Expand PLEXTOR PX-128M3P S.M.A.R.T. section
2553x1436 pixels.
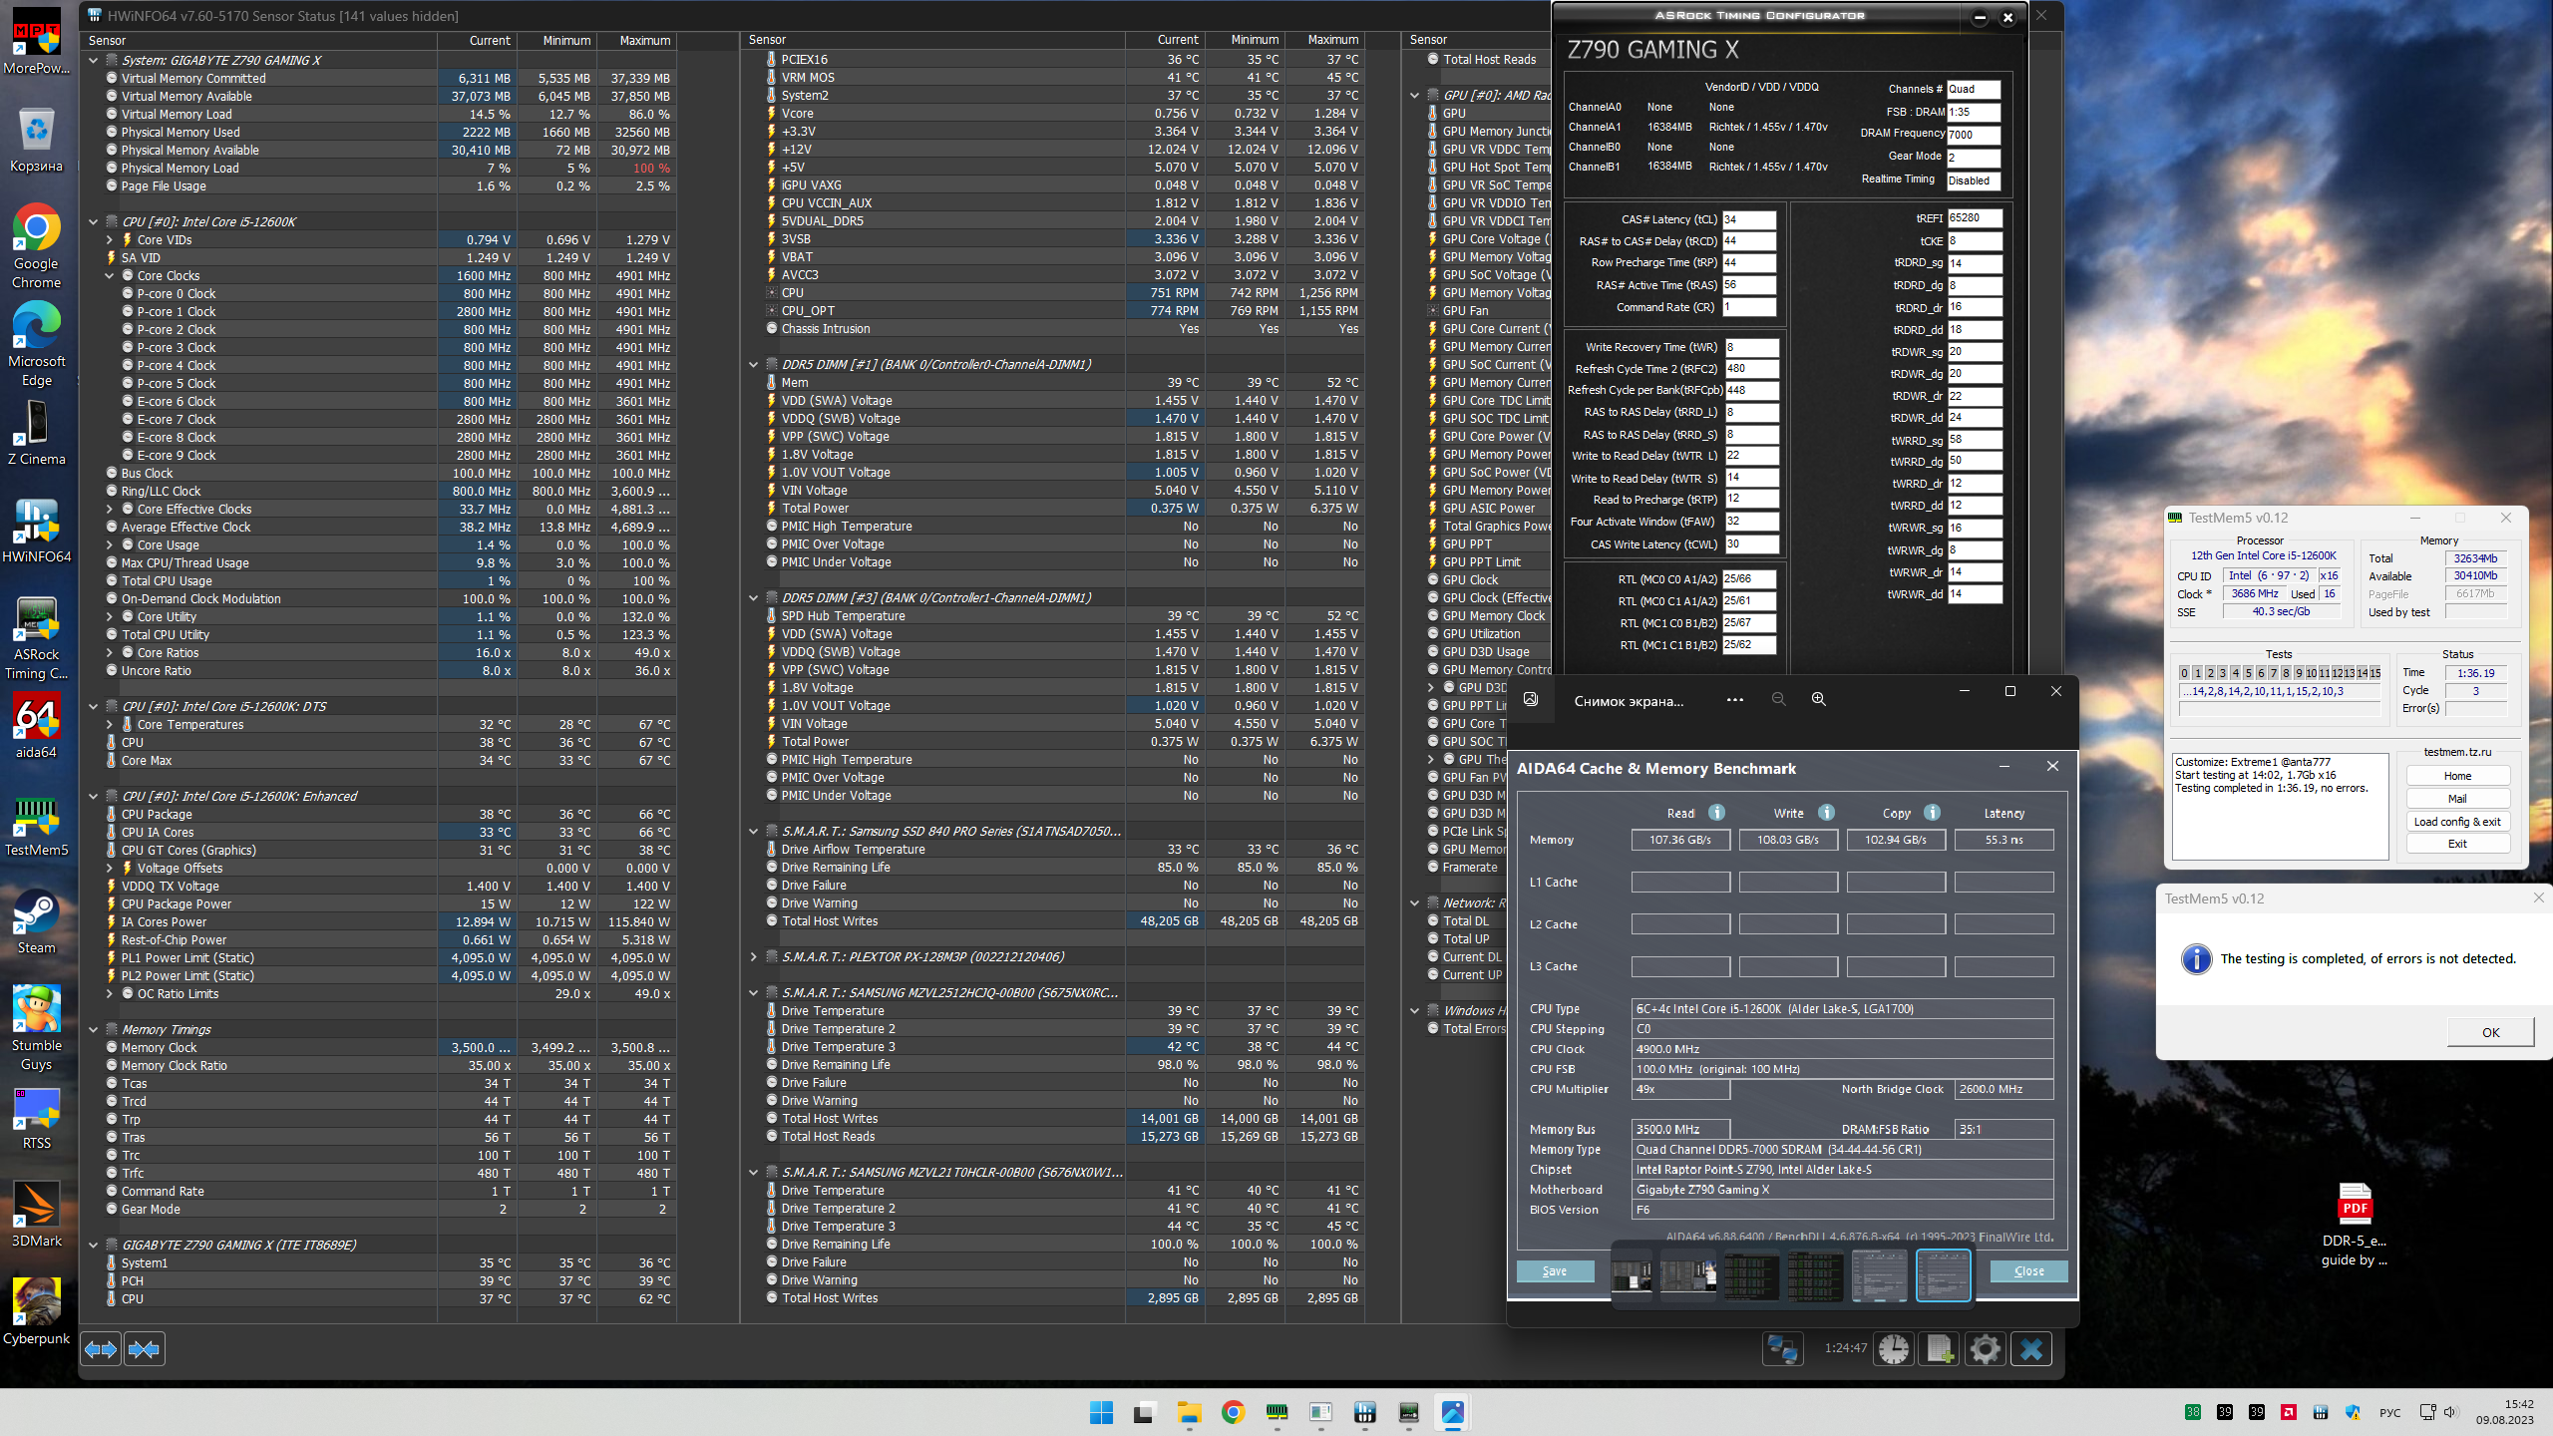754,957
